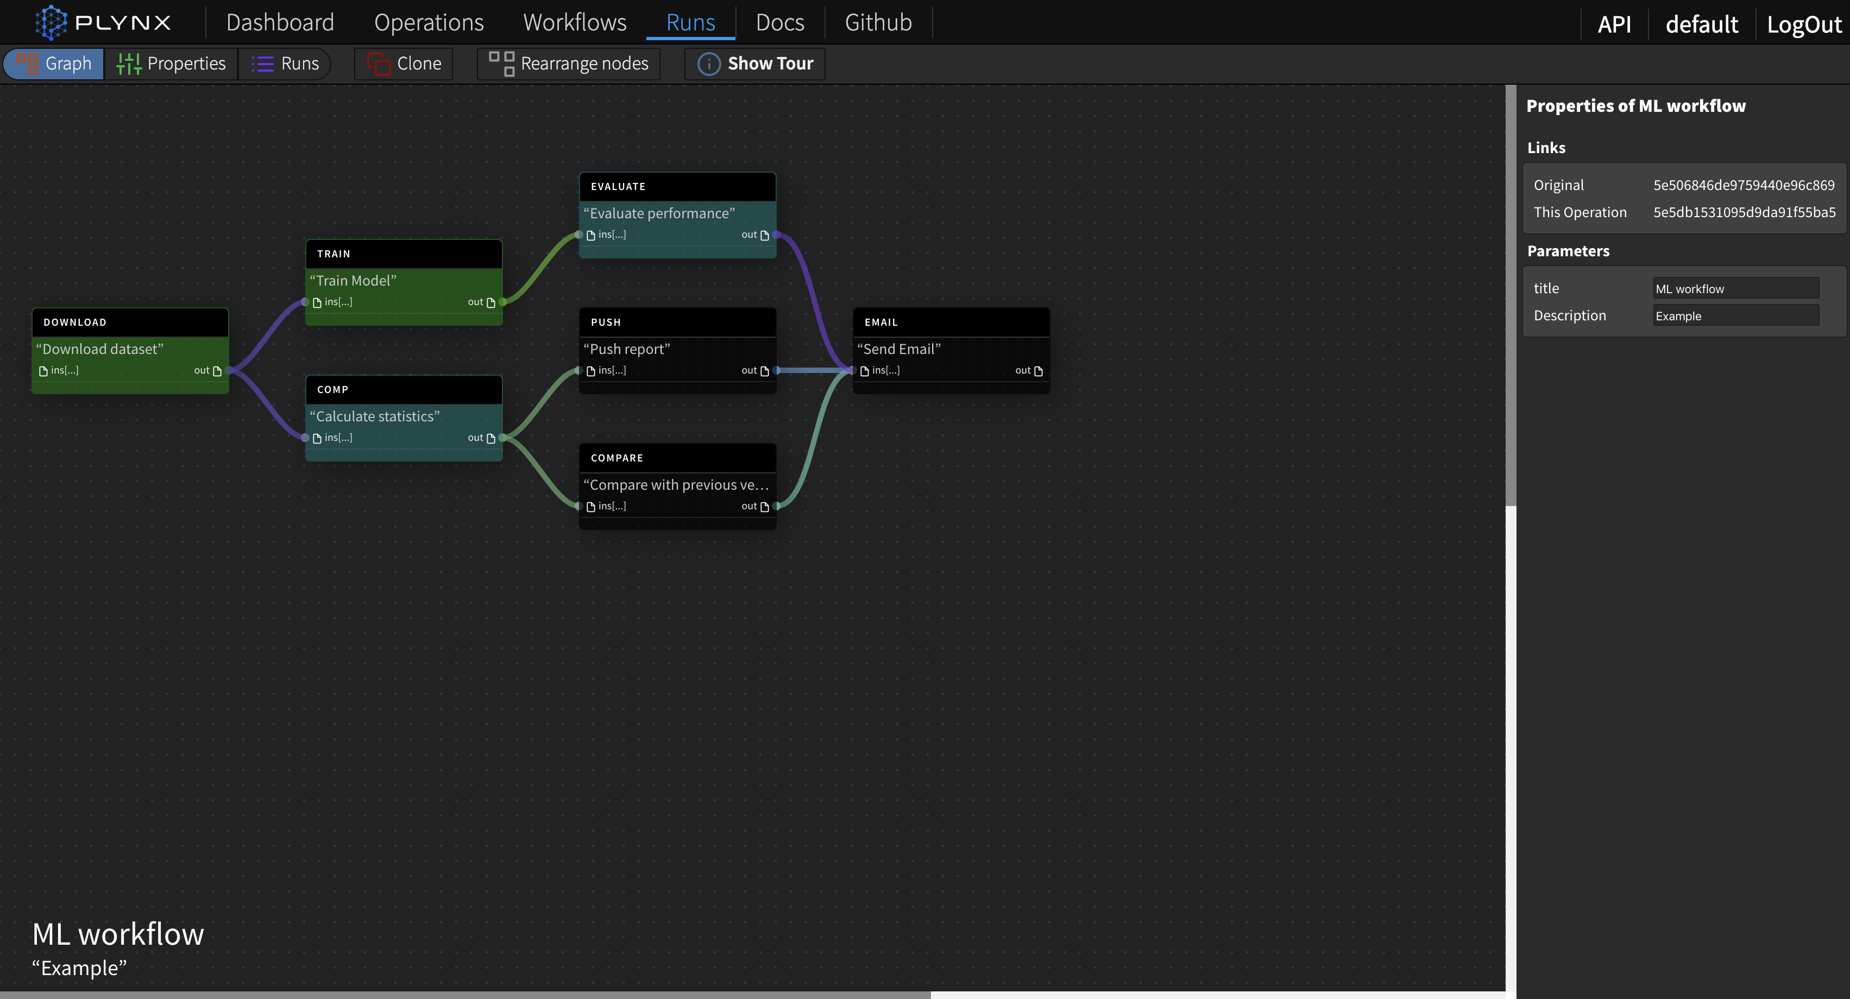The width and height of the screenshot is (1850, 999).
Task: Click the Plynx logo icon
Action: click(51, 22)
